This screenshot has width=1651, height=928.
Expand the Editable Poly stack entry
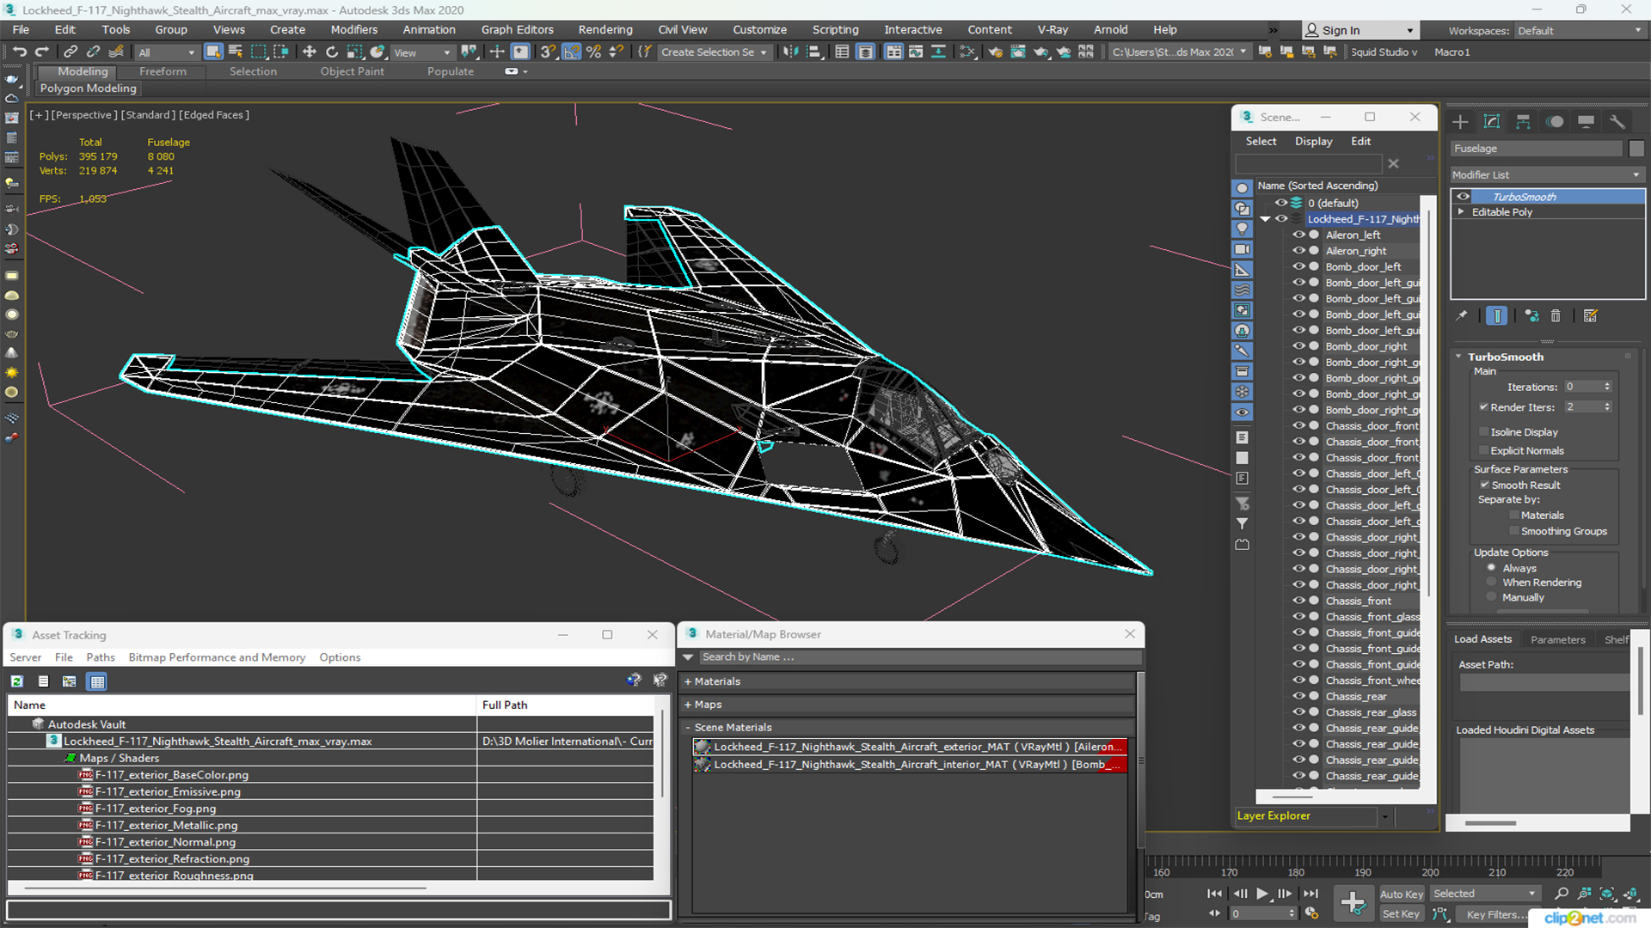(1461, 211)
